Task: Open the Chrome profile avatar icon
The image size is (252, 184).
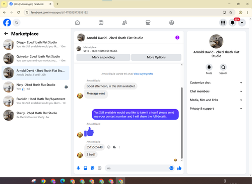Action: (x=240, y=13)
